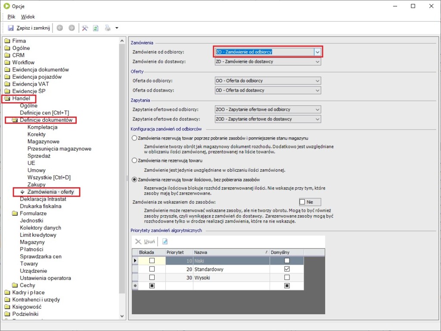Toggle Blokada checkbox for Wysoki row
This screenshot has width=441, height=331.
coord(152,277)
